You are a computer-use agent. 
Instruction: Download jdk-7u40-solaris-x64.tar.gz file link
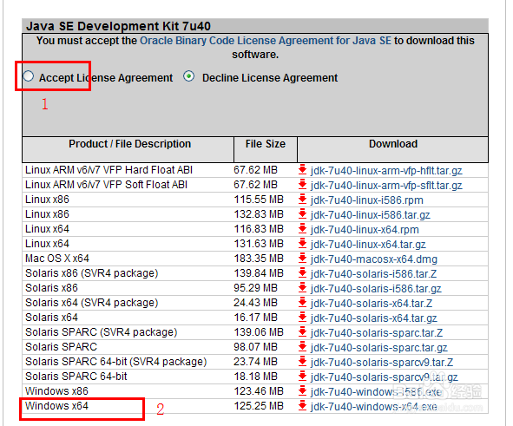click(x=374, y=318)
